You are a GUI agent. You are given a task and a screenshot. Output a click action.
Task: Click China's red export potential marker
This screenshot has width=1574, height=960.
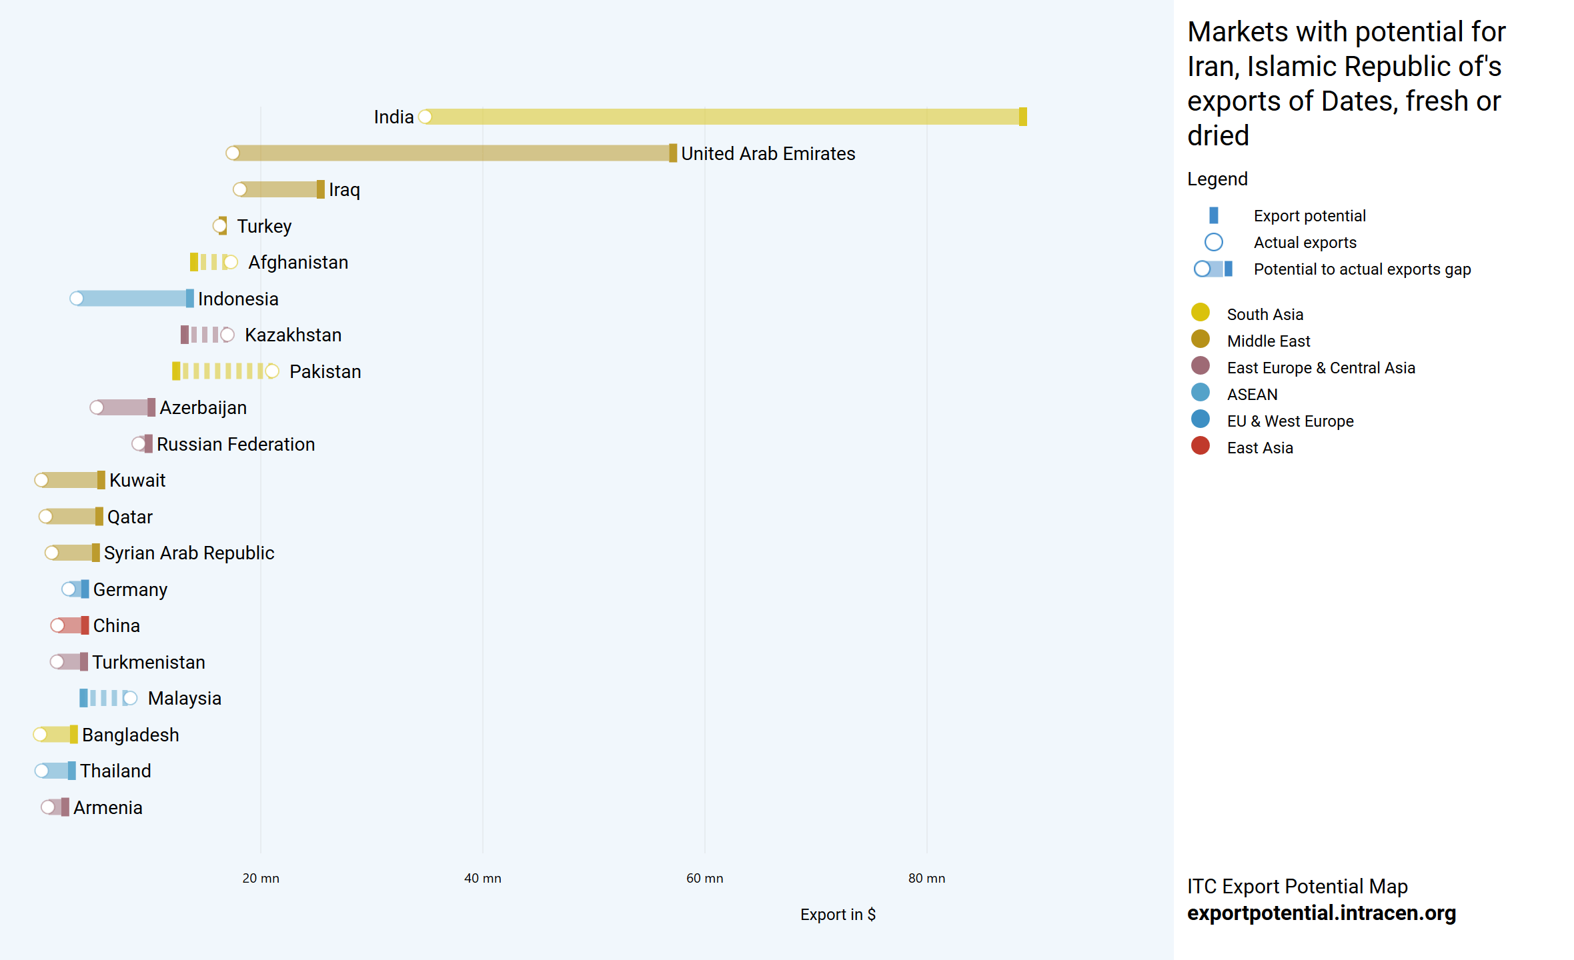(x=85, y=625)
